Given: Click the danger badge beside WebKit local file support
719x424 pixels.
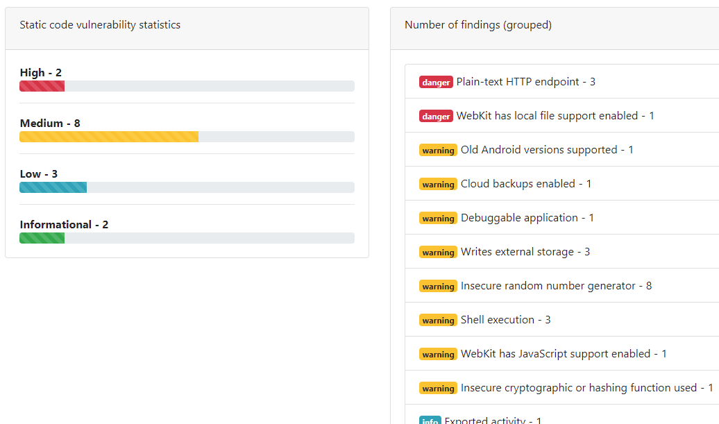Looking at the screenshot, I should (x=436, y=116).
